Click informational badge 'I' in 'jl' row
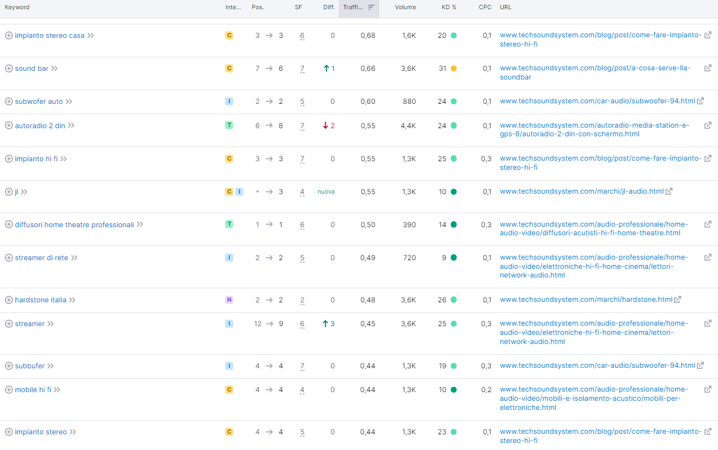The width and height of the screenshot is (718, 450). 239,191
